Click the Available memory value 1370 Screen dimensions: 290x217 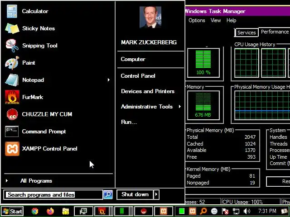250,150
